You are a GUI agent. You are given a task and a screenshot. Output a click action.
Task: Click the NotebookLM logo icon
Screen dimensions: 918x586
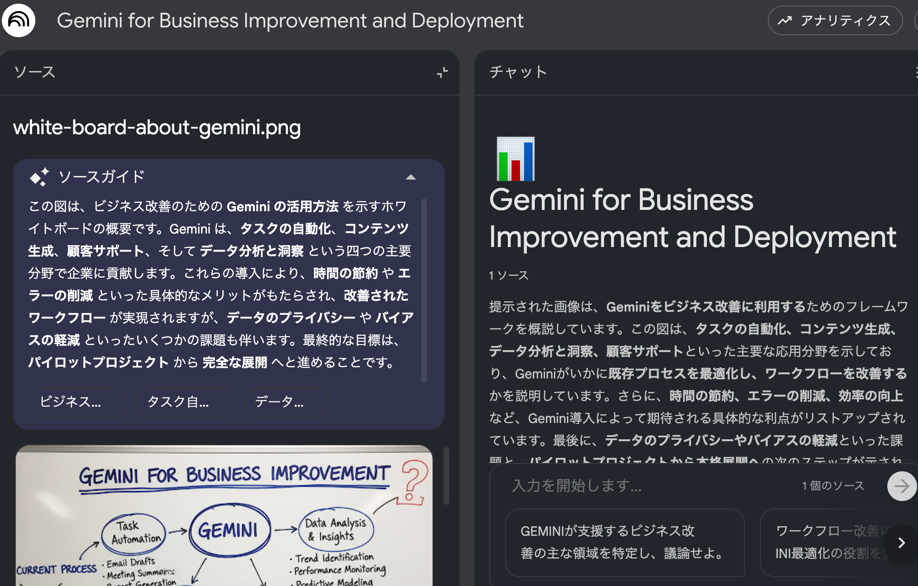[x=19, y=20]
